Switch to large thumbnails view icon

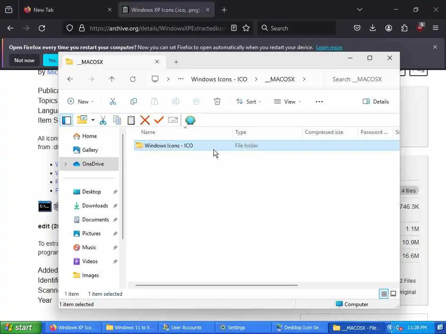393,294
